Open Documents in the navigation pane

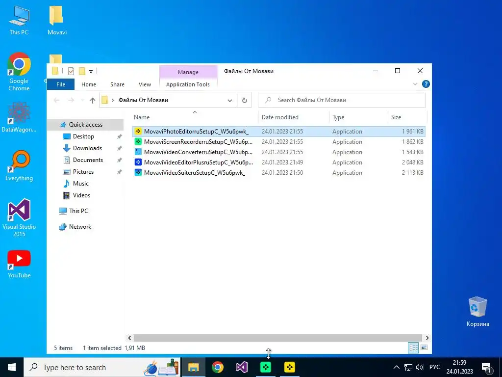pos(88,160)
